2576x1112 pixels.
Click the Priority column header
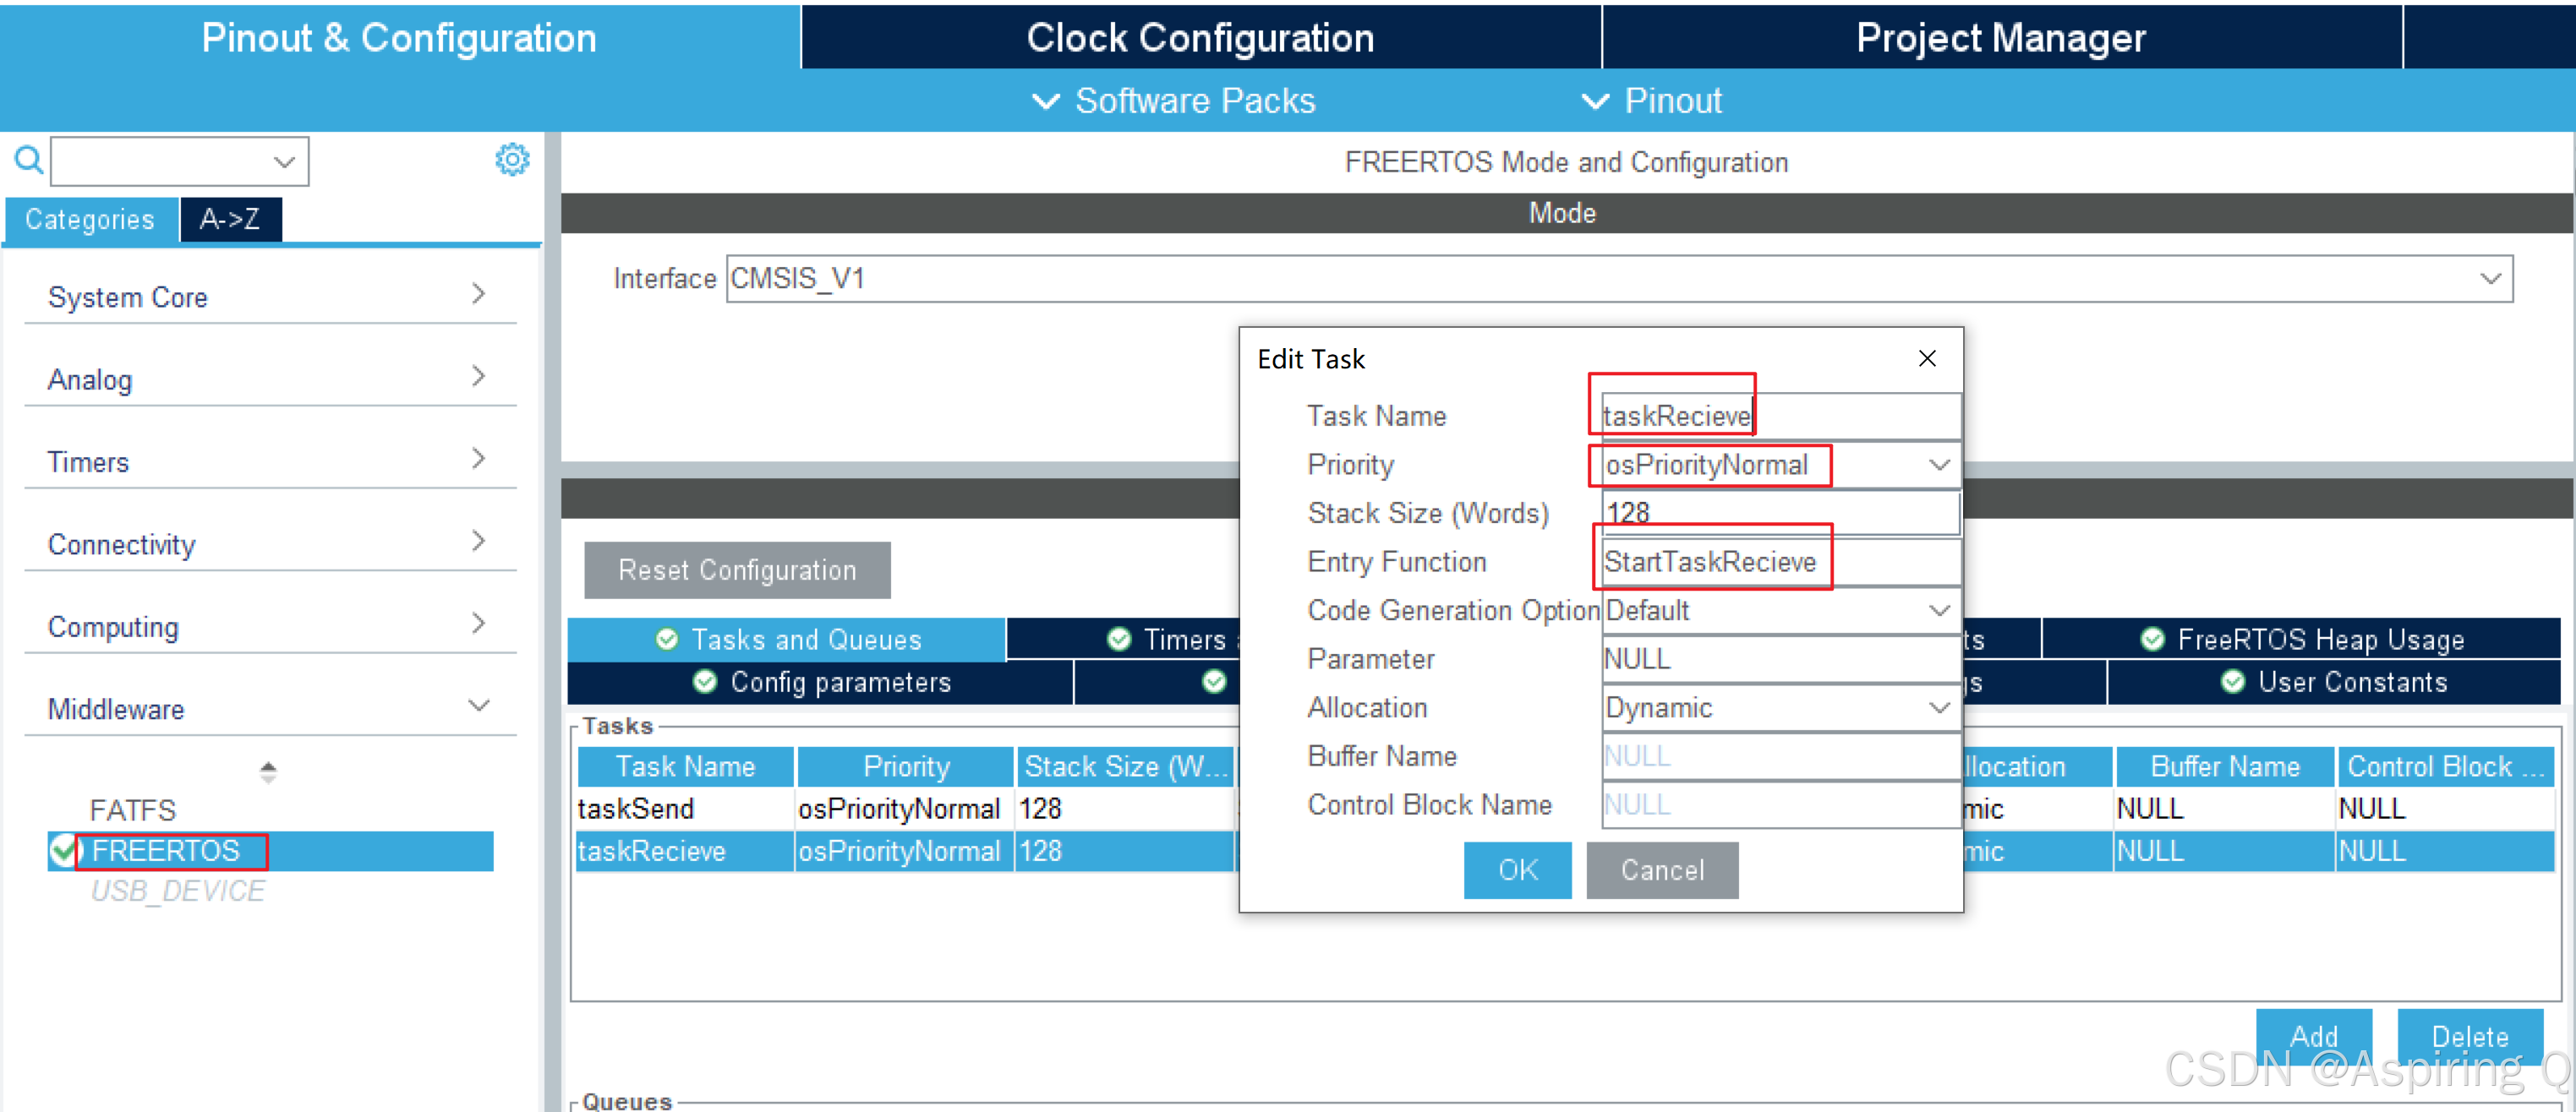[906, 766]
